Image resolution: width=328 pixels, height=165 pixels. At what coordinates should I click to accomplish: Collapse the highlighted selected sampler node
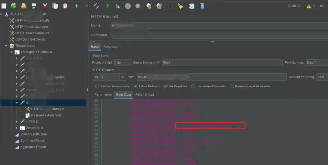17,103
